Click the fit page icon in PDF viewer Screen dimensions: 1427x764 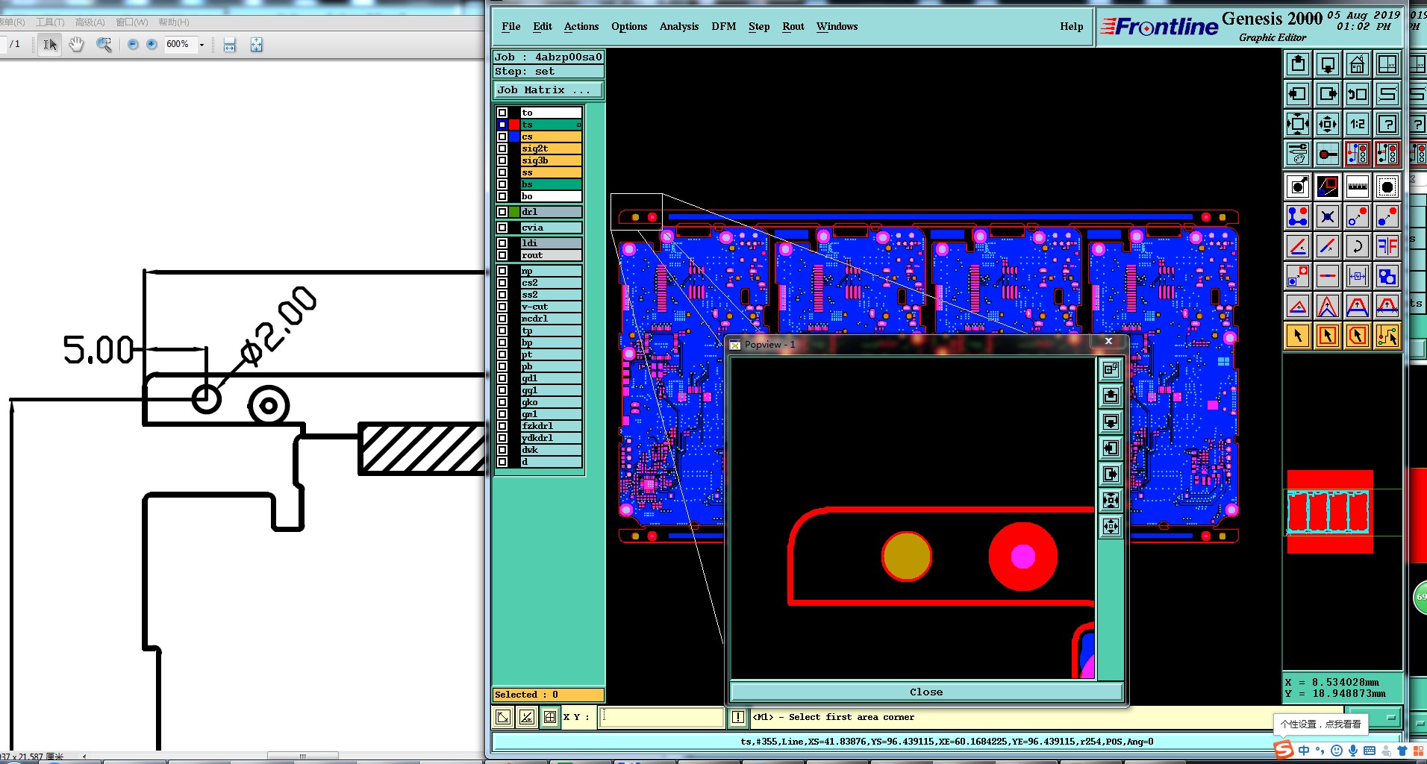[x=256, y=45]
